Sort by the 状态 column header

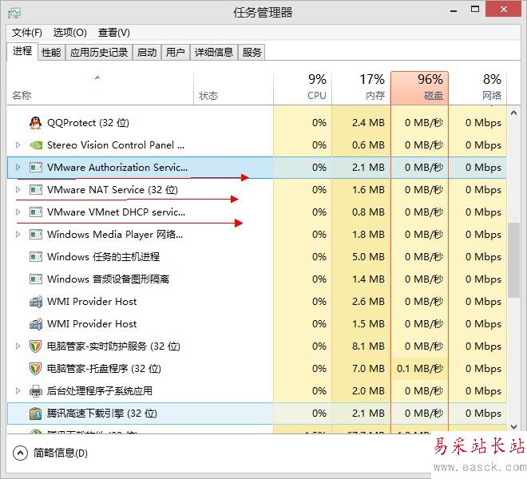[234, 88]
